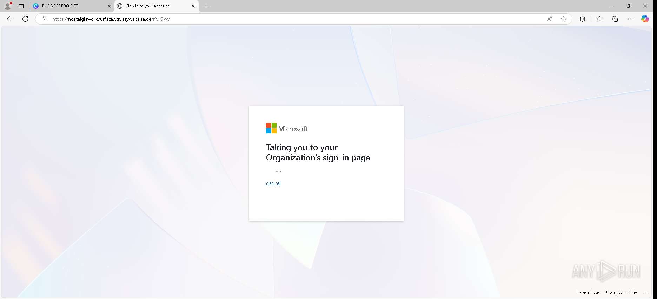Add this page to favorites star
657x299 pixels.
pyautogui.click(x=564, y=19)
